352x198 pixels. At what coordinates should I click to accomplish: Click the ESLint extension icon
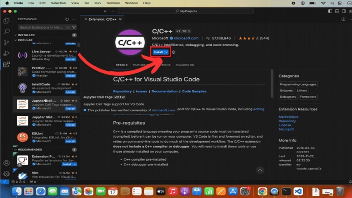coord(22,137)
